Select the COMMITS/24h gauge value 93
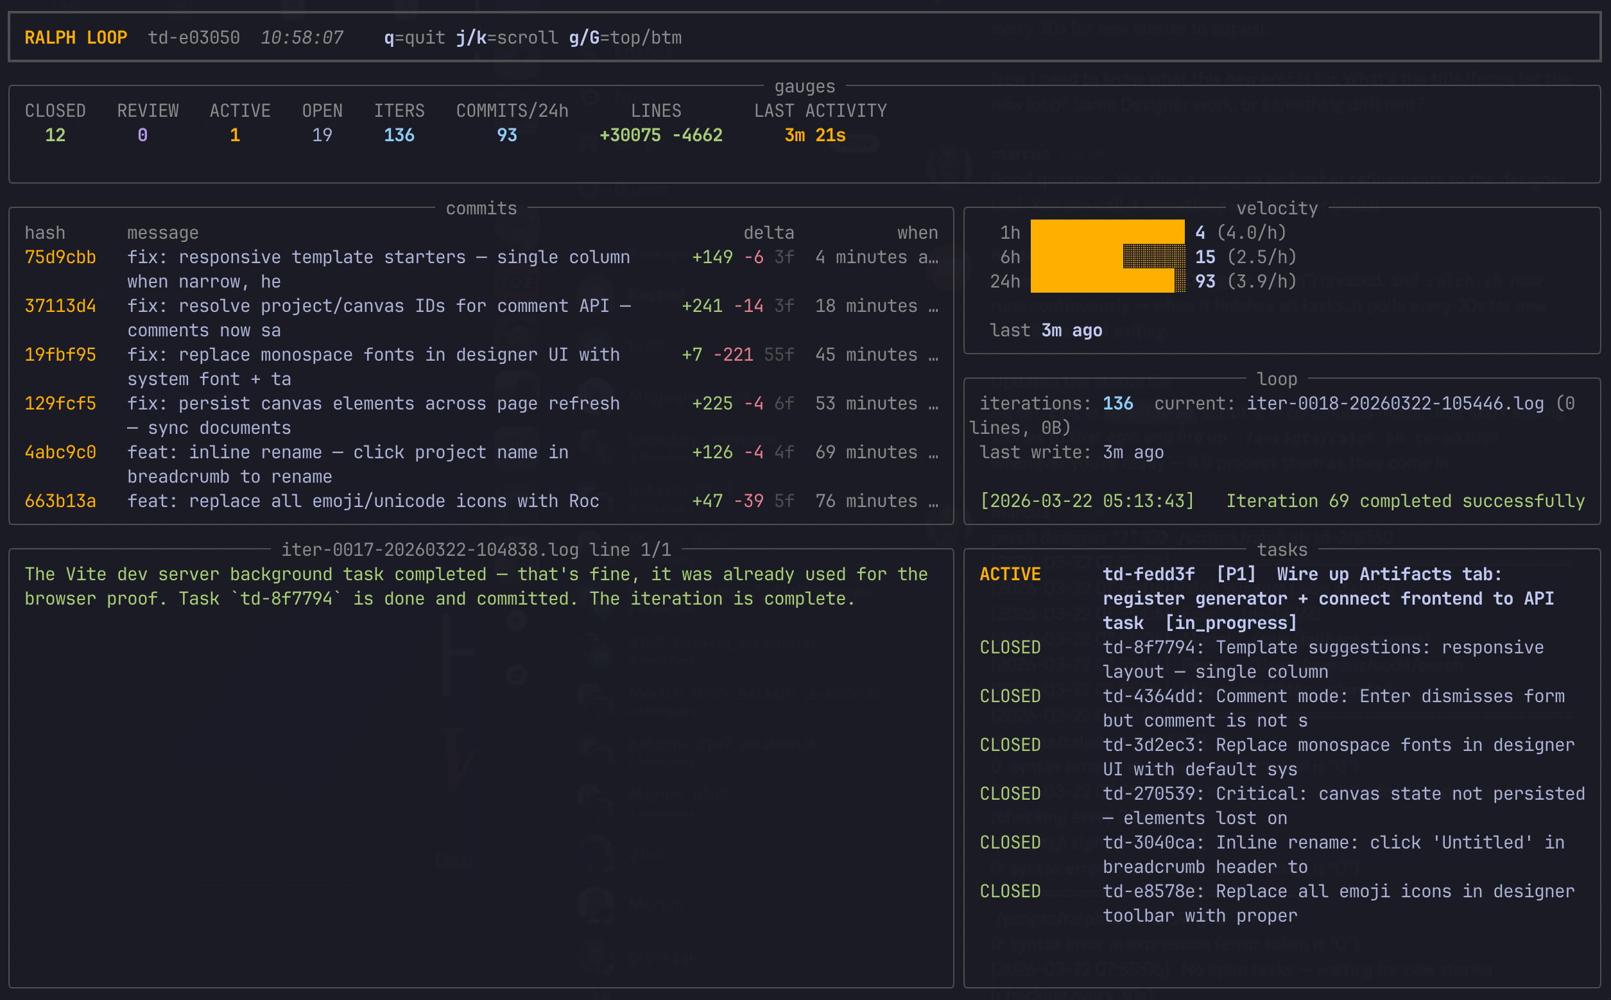The image size is (1611, 1000). [507, 135]
